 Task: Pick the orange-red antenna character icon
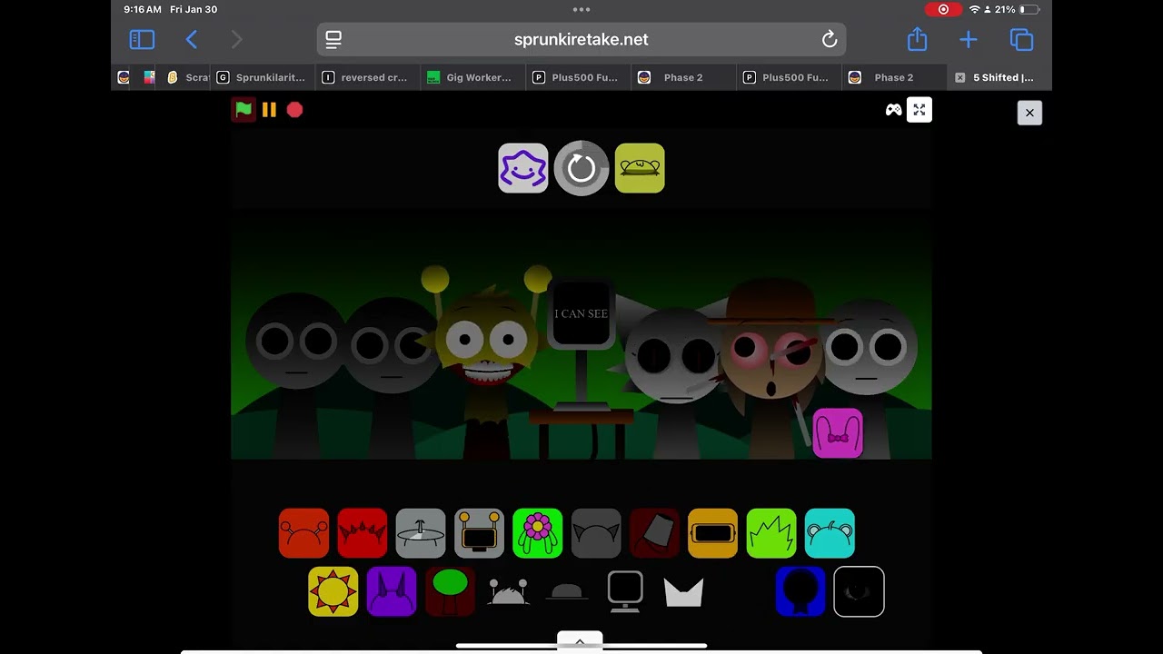click(303, 533)
